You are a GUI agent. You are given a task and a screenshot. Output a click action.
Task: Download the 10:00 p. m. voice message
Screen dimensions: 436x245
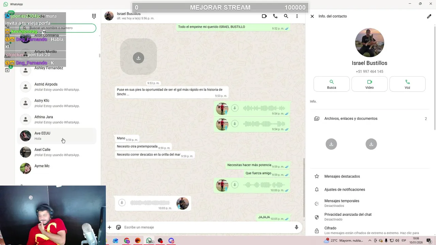[x=235, y=185]
